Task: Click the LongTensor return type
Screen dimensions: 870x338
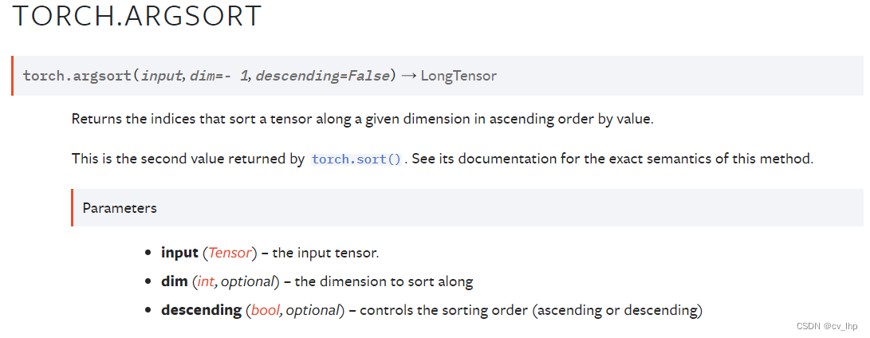Action: point(459,76)
